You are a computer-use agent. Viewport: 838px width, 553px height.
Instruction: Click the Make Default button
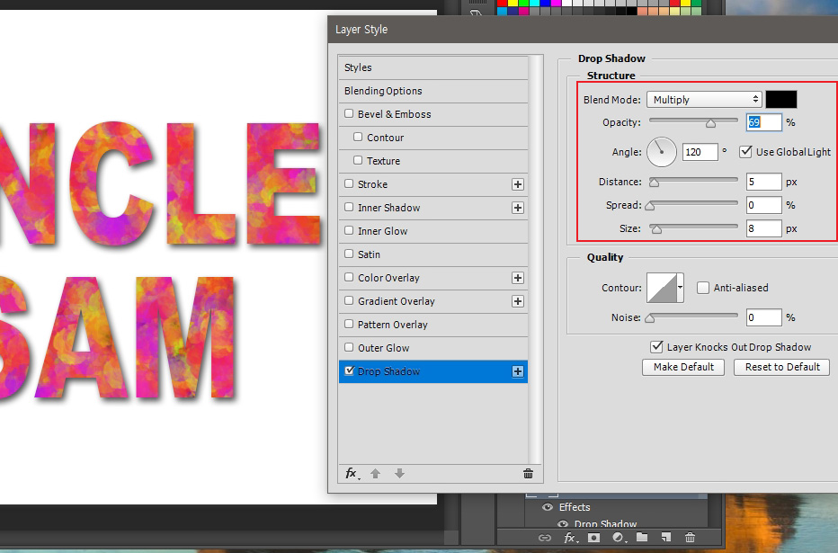[x=683, y=367]
